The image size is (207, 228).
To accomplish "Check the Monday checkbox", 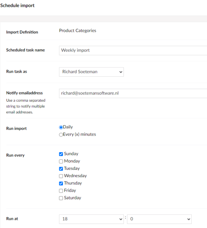I will (61, 161).
